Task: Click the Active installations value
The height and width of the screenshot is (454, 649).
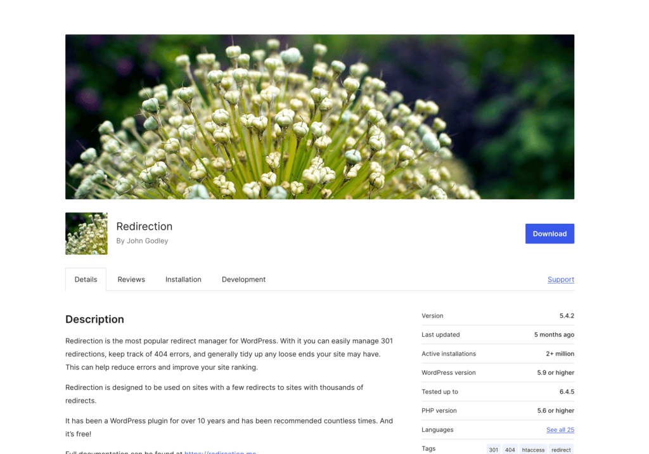Action: [560, 354]
